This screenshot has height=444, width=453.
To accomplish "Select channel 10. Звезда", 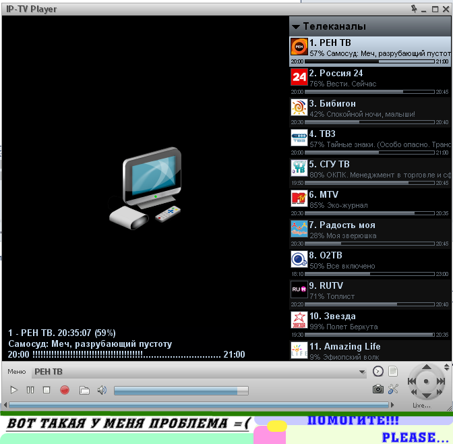I will click(370, 325).
